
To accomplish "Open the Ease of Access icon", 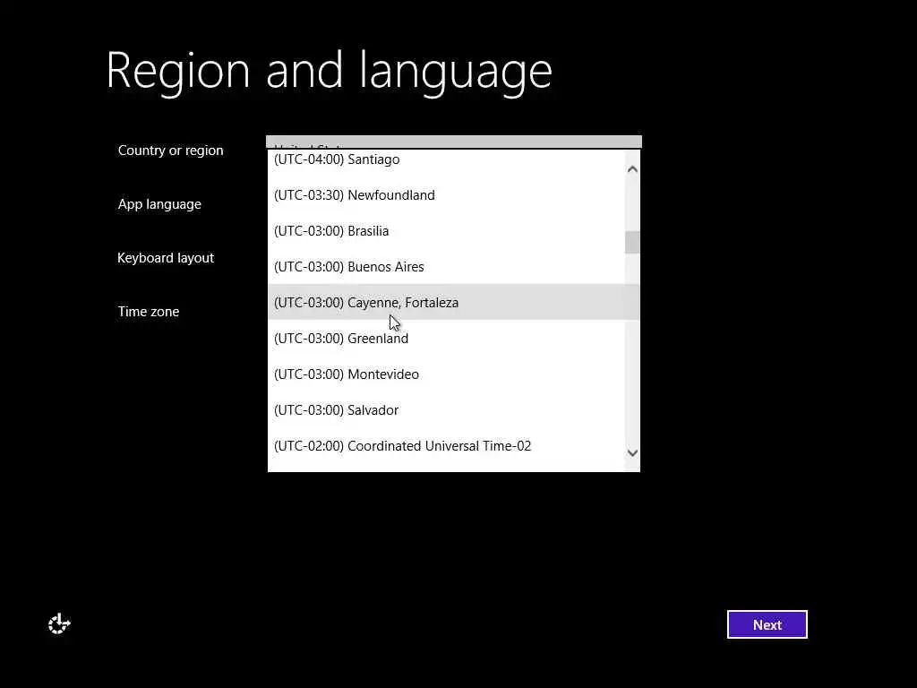I will coord(59,624).
